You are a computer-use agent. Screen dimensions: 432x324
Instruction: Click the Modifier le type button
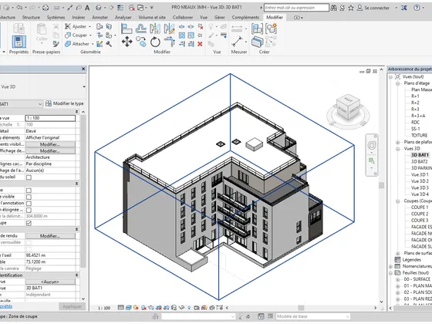[65, 103]
